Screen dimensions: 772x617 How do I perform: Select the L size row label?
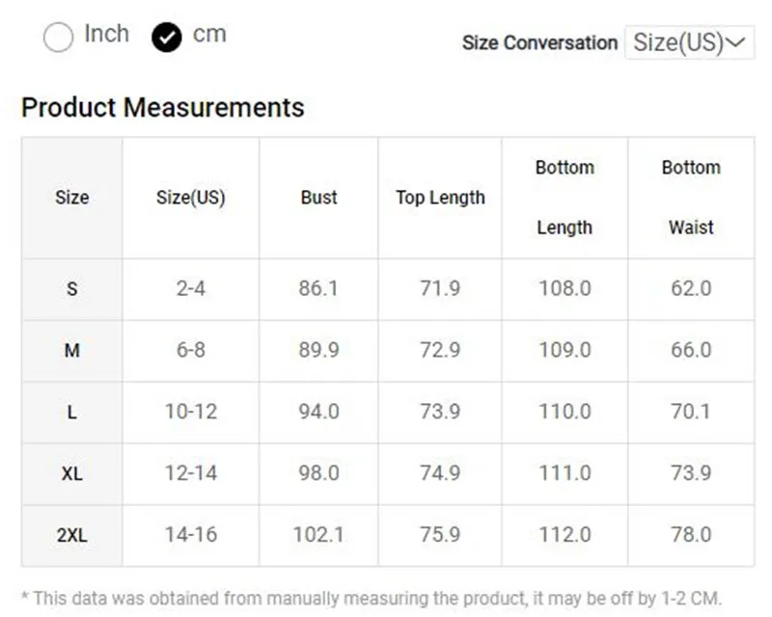[x=71, y=413]
